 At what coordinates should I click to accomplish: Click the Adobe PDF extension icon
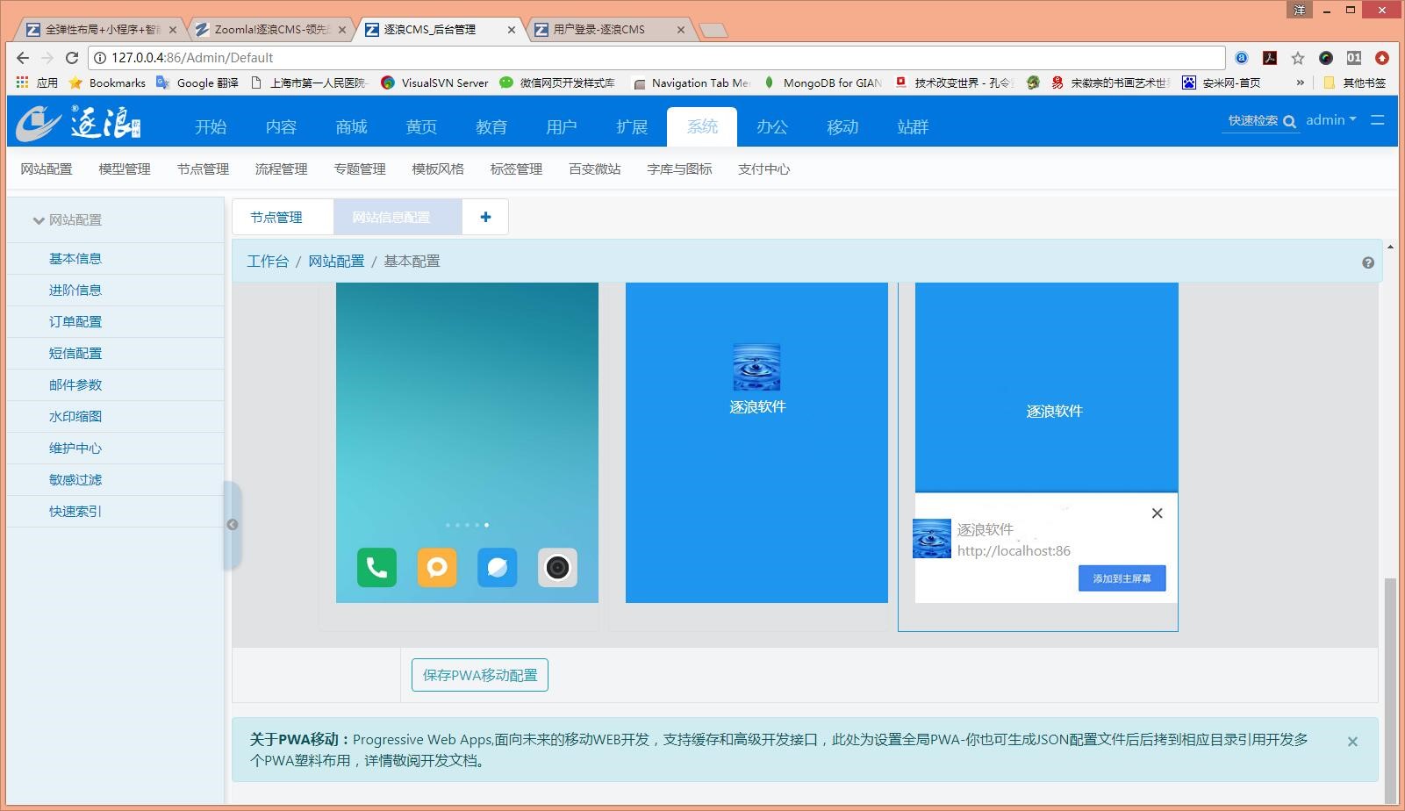(1269, 58)
